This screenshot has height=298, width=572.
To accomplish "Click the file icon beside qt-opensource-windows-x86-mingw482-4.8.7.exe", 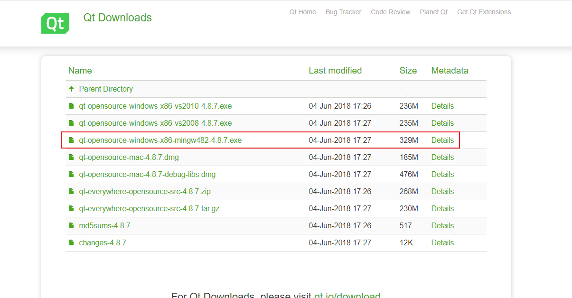I will point(71,140).
